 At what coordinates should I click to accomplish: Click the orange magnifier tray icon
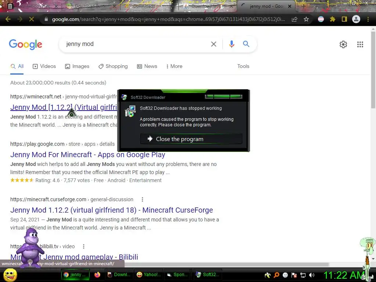click(x=276, y=275)
